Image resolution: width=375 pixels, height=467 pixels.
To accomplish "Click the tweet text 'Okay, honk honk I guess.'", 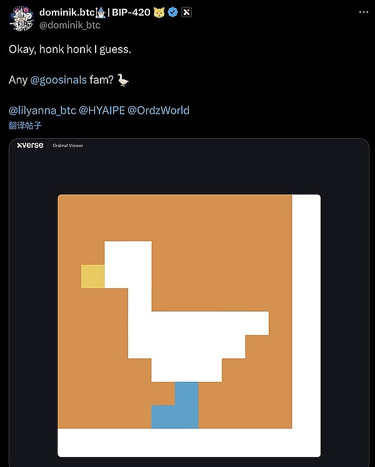I will pyautogui.click(x=70, y=49).
